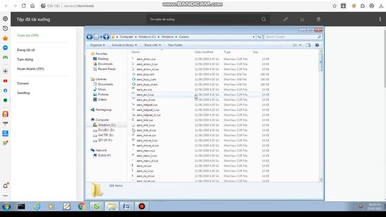The image size is (386, 217).
Task: Click the notification bell in sidebar
Action: [5, 186]
